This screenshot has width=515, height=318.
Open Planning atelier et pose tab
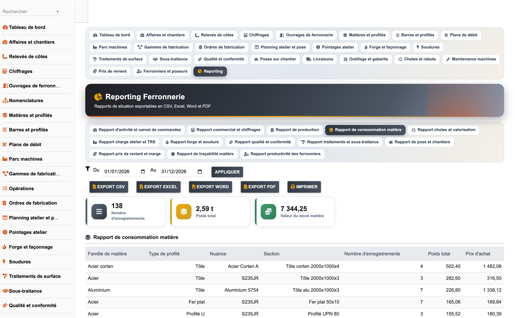pyautogui.click(x=280, y=47)
